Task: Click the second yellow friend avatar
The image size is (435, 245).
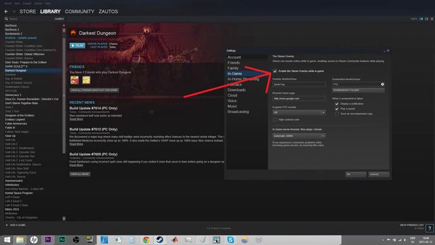Action: (86, 80)
